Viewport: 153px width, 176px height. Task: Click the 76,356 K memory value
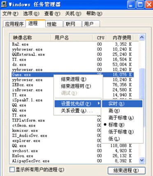(x=122, y=85)
